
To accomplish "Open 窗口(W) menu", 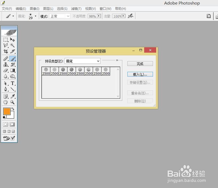I will pyautogui.click(x=105, y=9).
